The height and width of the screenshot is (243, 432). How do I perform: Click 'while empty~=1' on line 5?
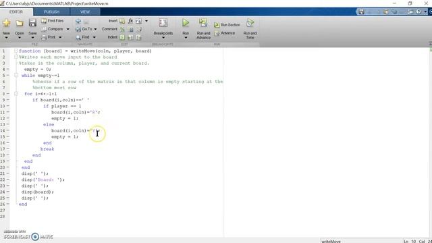click(x=40, y=75)
